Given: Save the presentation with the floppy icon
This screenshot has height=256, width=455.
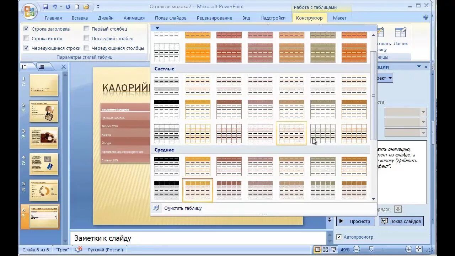Looking at the screenshot, I should click(x=45, y=7).
